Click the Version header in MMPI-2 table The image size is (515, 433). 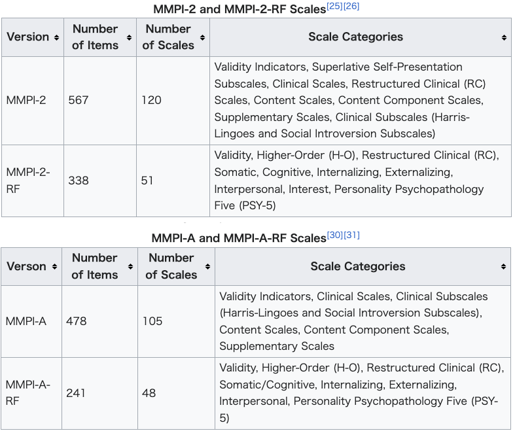click(x=28, y=37)
